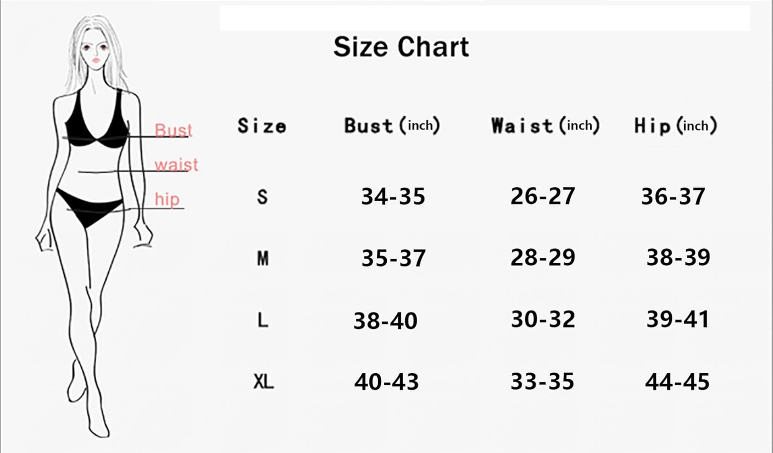773x453 pixels.
Task: Click the 30-32 waist value
Action: pyautogui.click(x=543, y=319)
